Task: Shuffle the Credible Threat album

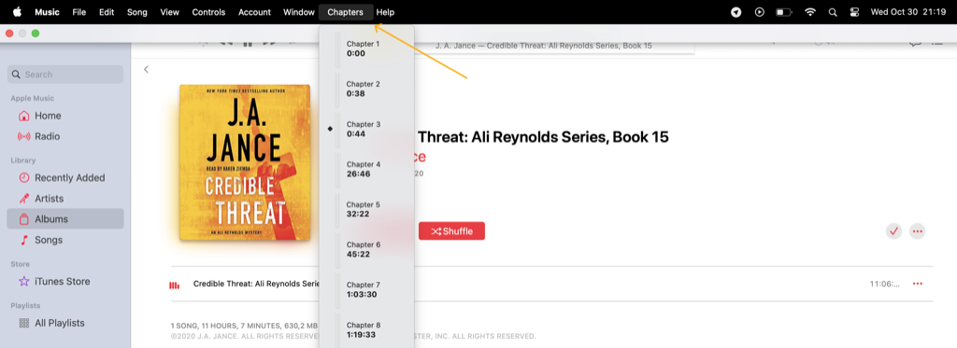Action: coord(451,231)
